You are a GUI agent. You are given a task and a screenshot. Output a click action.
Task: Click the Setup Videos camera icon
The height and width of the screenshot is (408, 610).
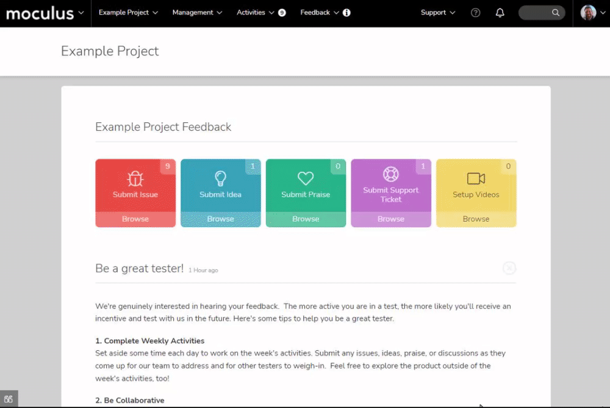[x=476, y=178]
